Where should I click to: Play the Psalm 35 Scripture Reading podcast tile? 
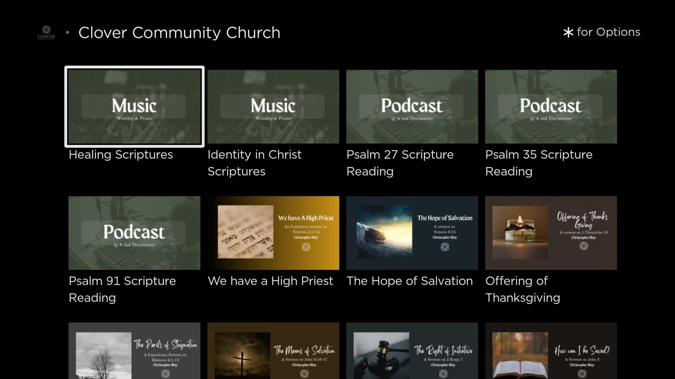551,107
